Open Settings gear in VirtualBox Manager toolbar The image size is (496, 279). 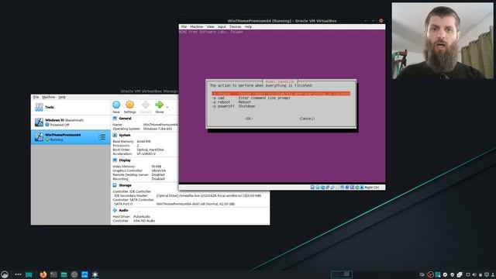[129, 105]
